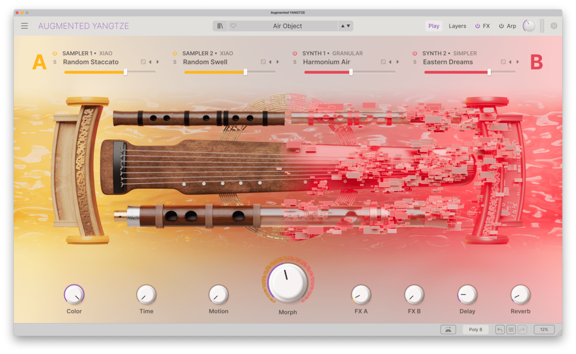Open the hamburger main menu
576x354 pixels.
[24, 26]
